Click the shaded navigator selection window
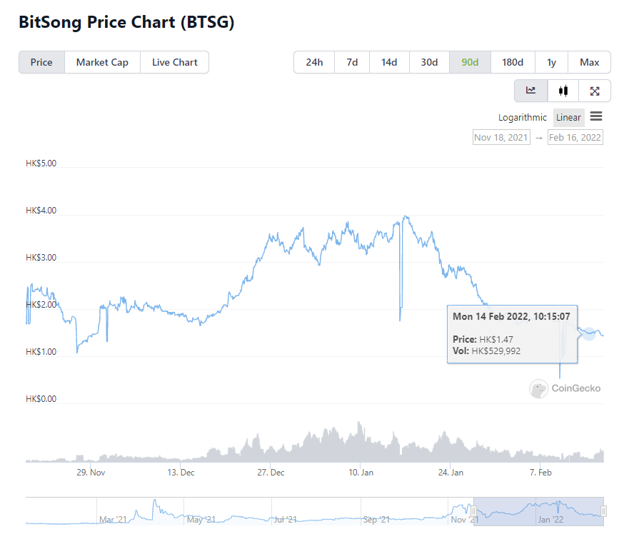Image resolution: width=619 pixels, height=534 pixels. (x=538, y=511)
